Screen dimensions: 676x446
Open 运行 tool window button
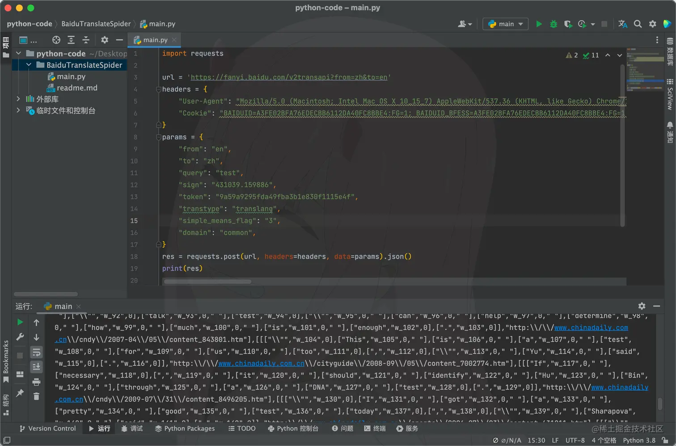pyautogui.click(x=99, y=428)
